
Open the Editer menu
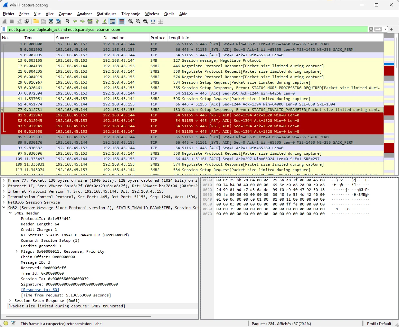pyautogui.click(x=24, y=14)
